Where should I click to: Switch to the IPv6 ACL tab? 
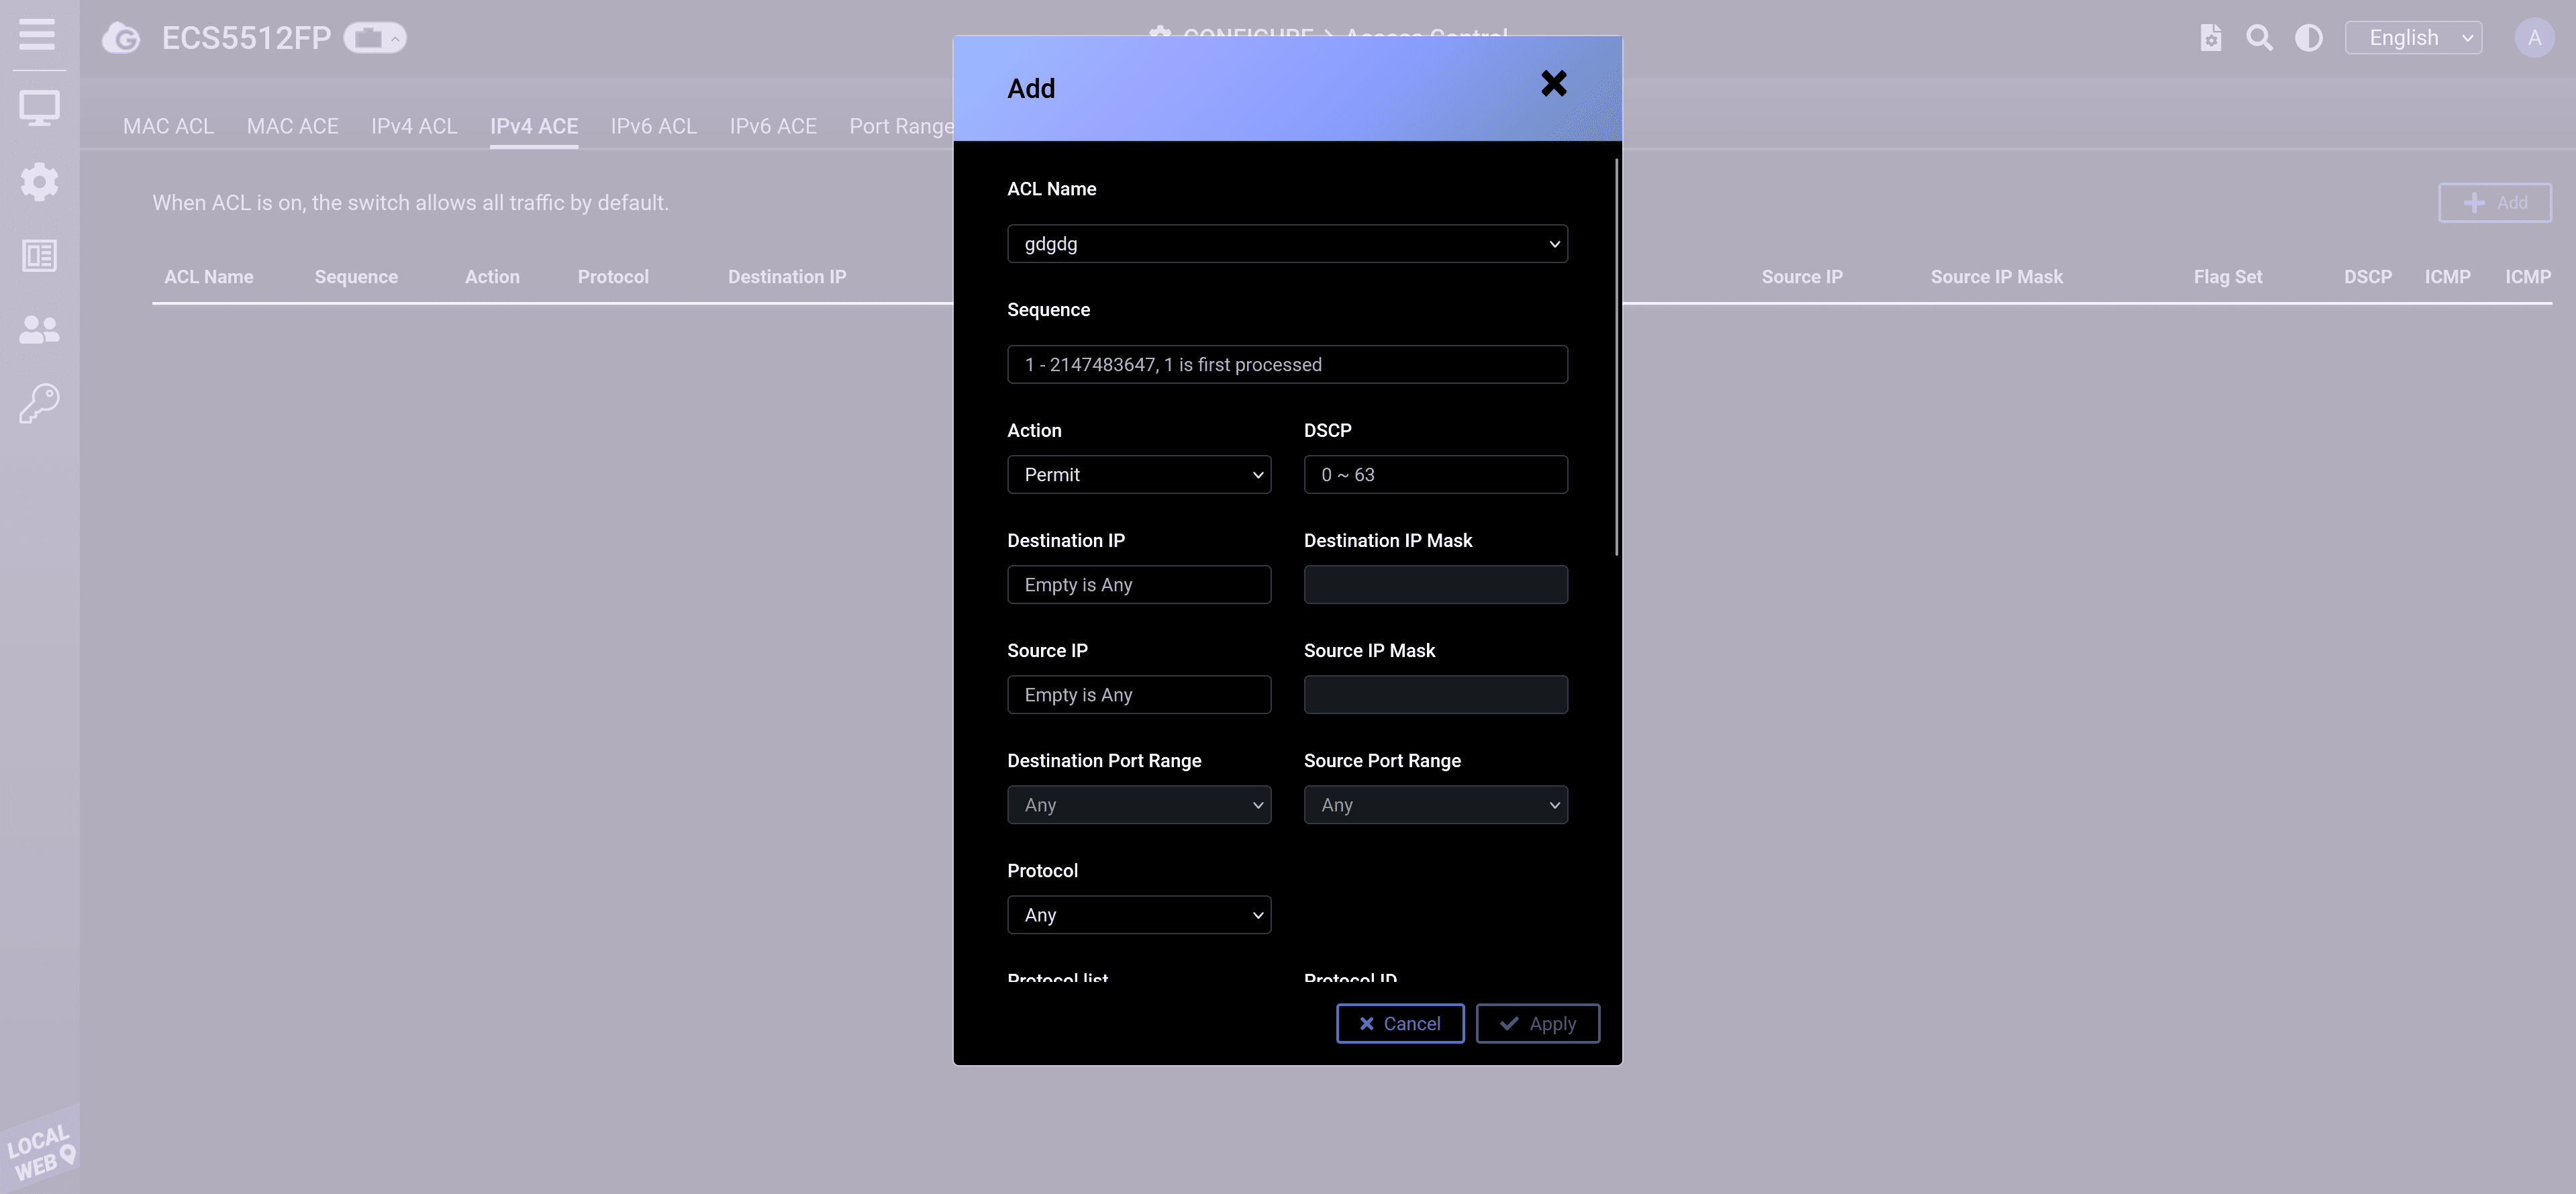coord(653,127)
